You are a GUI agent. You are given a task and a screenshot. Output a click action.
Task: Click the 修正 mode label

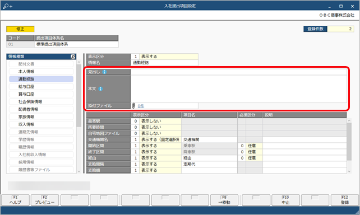pos(20,29)
